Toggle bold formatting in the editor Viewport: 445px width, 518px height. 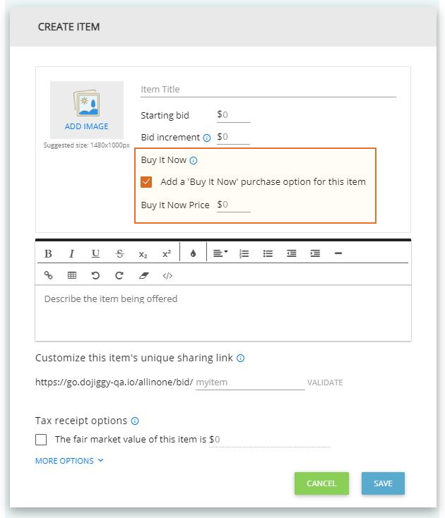(x=48, y=253)
